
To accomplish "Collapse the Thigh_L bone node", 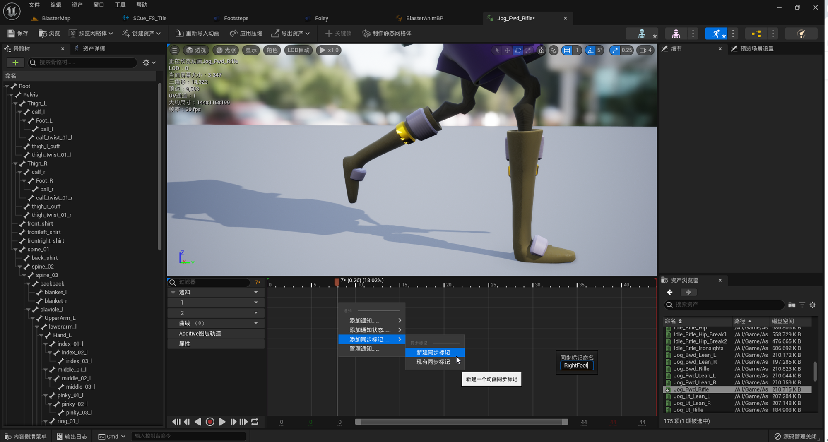I will [x=15, y=103].
